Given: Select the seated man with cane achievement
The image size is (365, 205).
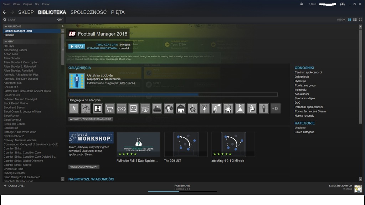Looking at the screenshot, I should 252,109.
